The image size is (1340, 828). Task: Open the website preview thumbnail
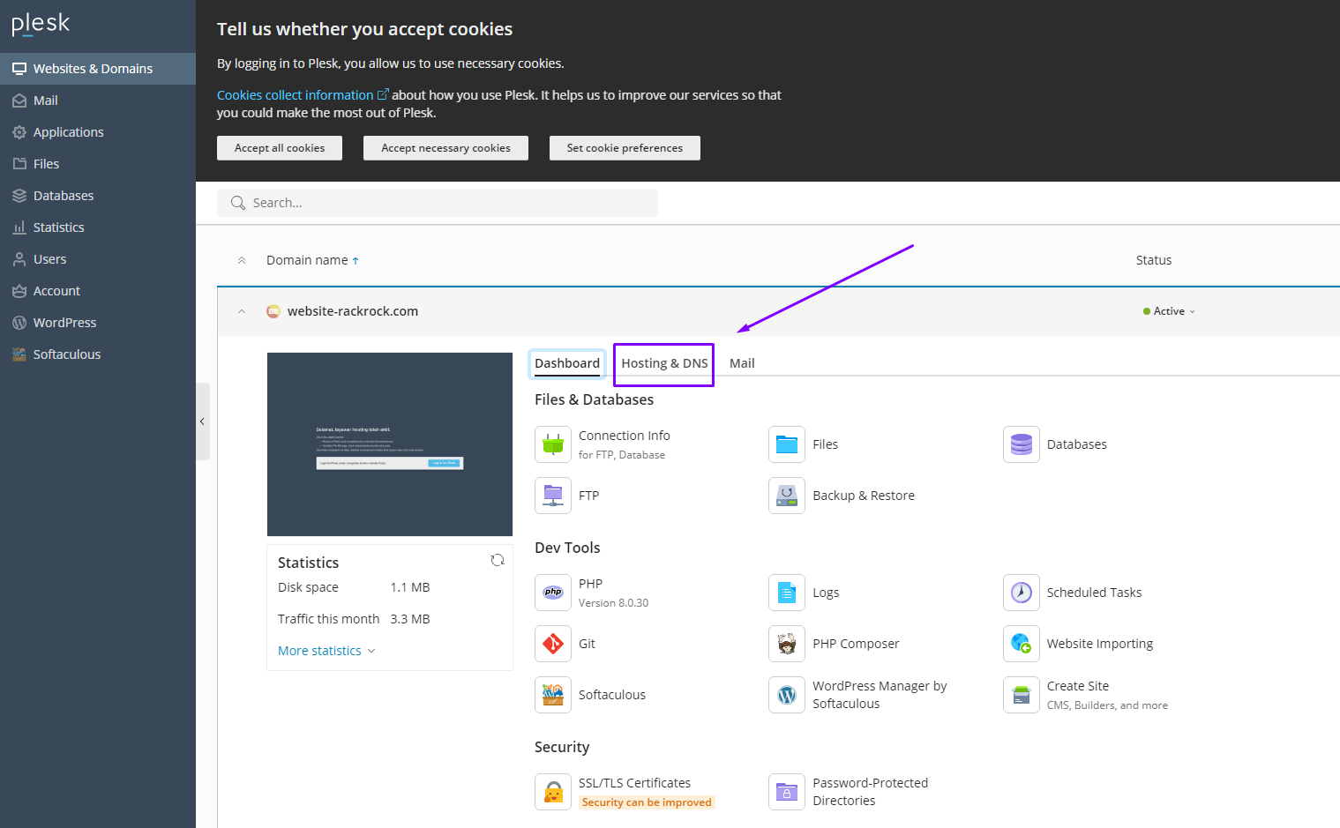[x=390, y=444]
